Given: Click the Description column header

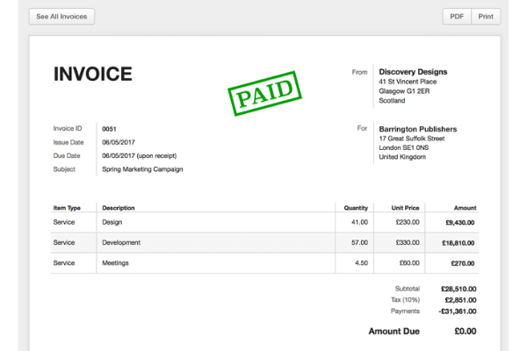Looking at the screenshot, I should (119, 208).
